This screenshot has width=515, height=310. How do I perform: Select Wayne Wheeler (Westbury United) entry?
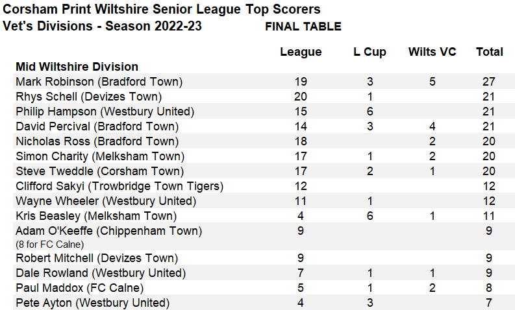point(104,201)
